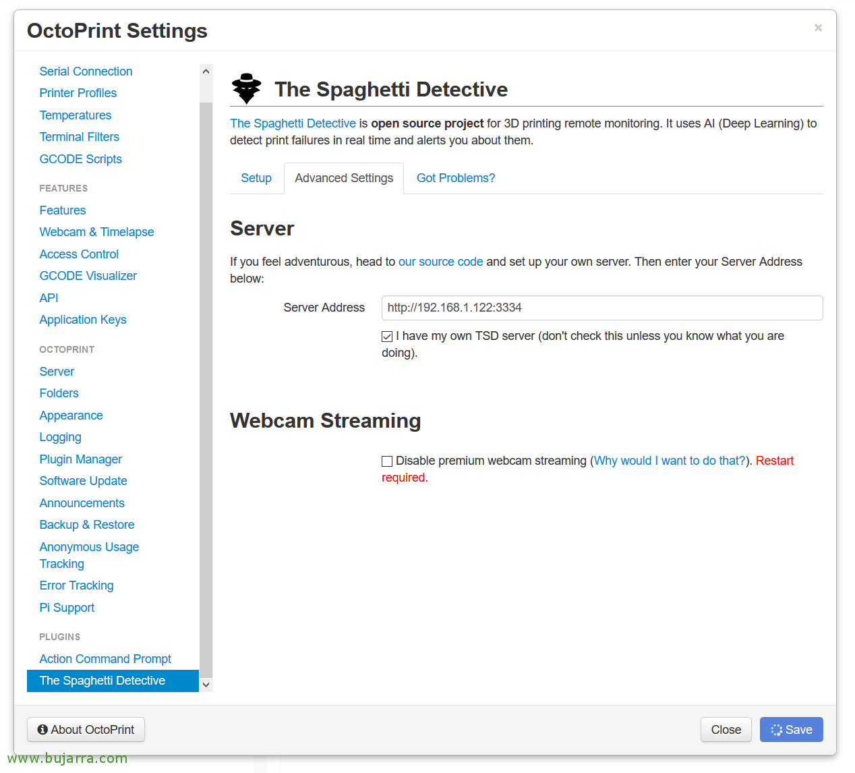
Task: Go to Backup & Restore
Action: tap(87, 525)
